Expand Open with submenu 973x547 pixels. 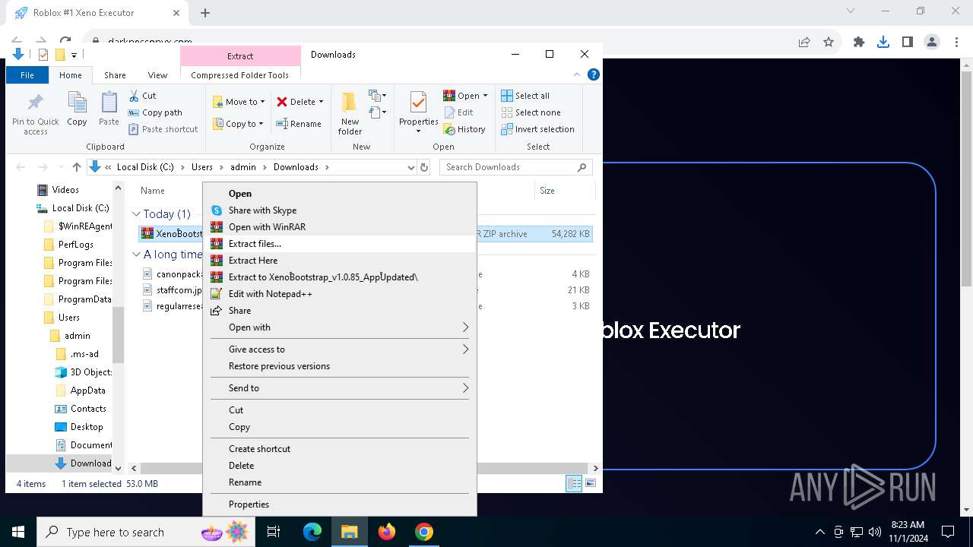(339, 327)
